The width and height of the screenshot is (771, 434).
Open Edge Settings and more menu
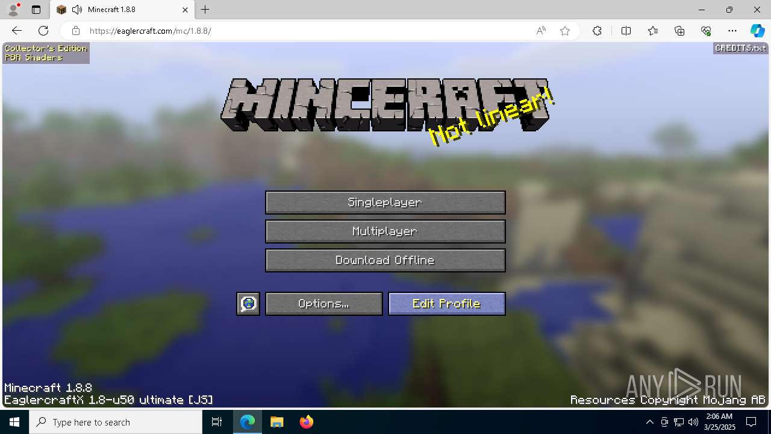click(732, 31)
